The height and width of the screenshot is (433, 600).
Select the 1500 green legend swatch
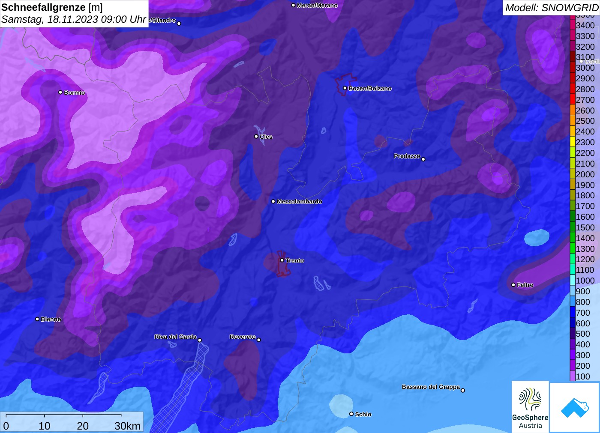coord(573,227)
